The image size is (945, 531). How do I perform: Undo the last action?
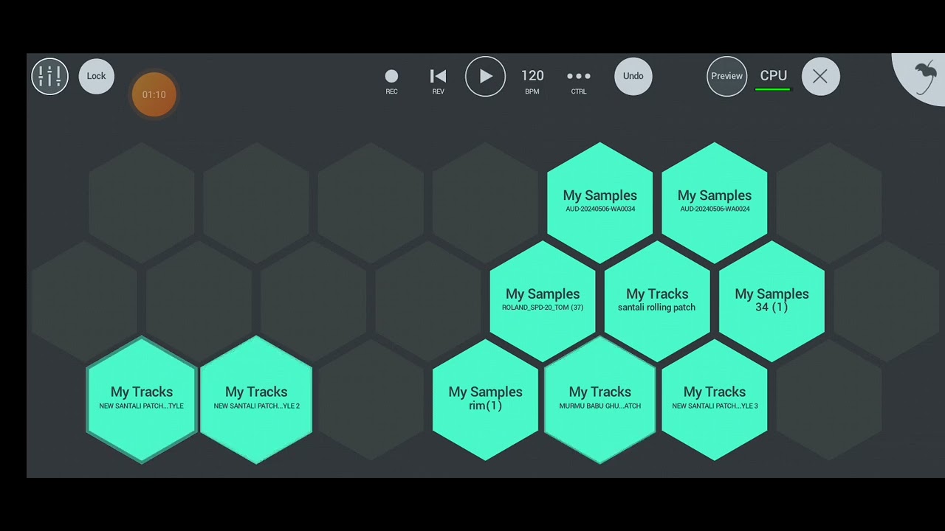coord(633,76)
